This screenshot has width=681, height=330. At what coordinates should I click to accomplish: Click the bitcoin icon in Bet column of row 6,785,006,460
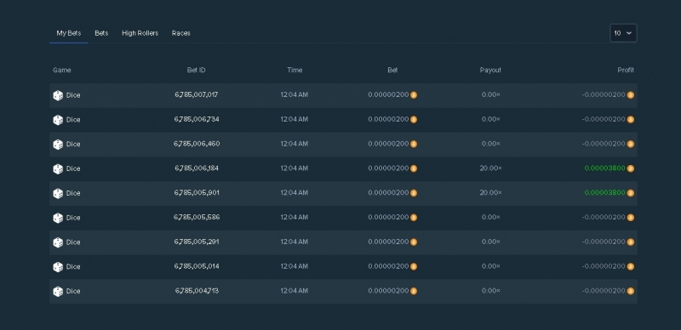(414, 144)
